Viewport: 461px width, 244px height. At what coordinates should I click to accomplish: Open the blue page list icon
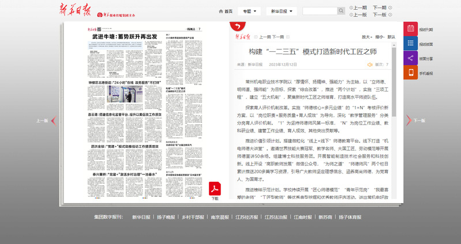pos(411,43)
